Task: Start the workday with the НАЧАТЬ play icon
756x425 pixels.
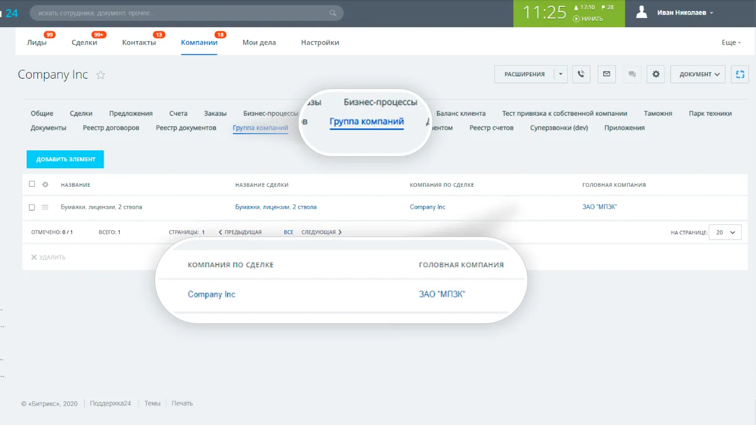Action: point(577,19)
